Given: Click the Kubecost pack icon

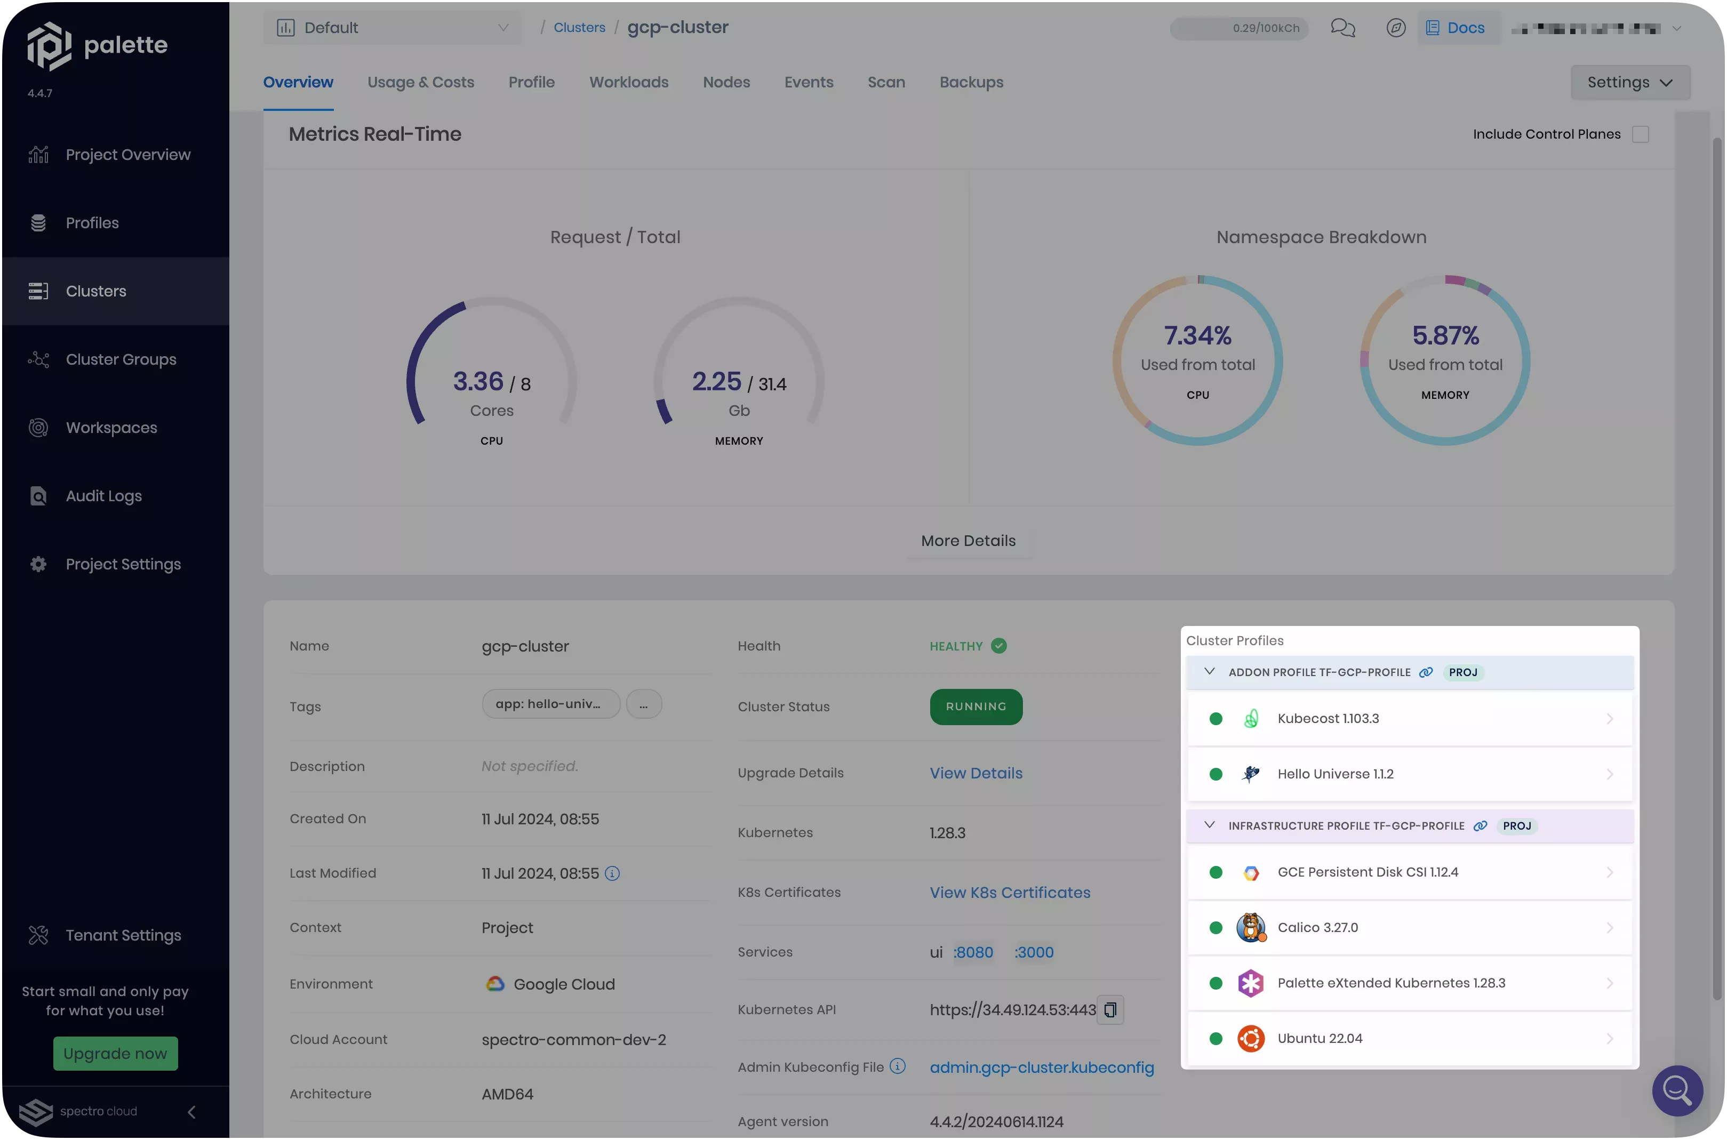Looking at the screenshot, I should [x=1251, y=719].
